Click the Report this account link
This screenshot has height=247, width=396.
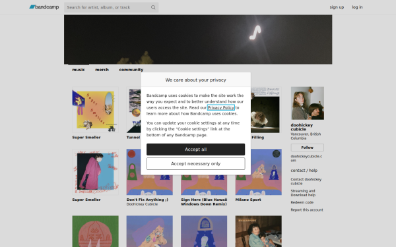[x=307, y=210]
